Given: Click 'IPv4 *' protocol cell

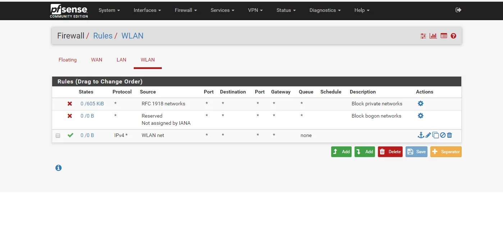Looking at the screenshot, I should (121, 135).
